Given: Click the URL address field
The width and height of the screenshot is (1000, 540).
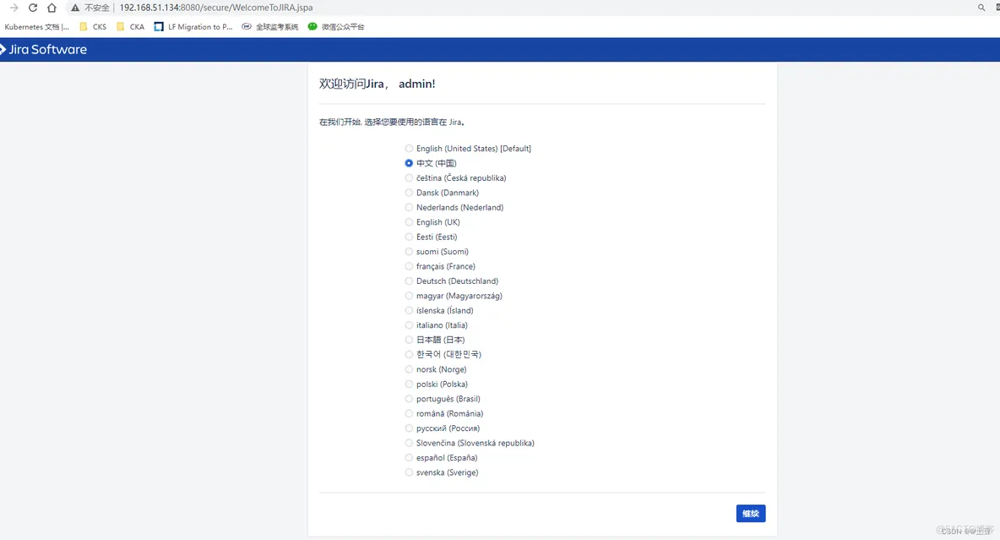Looking at the screenshot, I should tap(216, 8).
